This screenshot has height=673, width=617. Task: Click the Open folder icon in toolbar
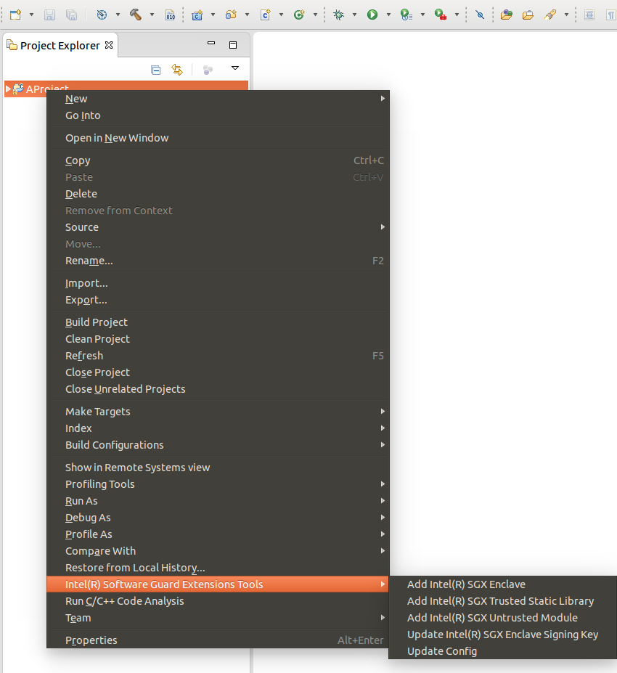(528, 15)
